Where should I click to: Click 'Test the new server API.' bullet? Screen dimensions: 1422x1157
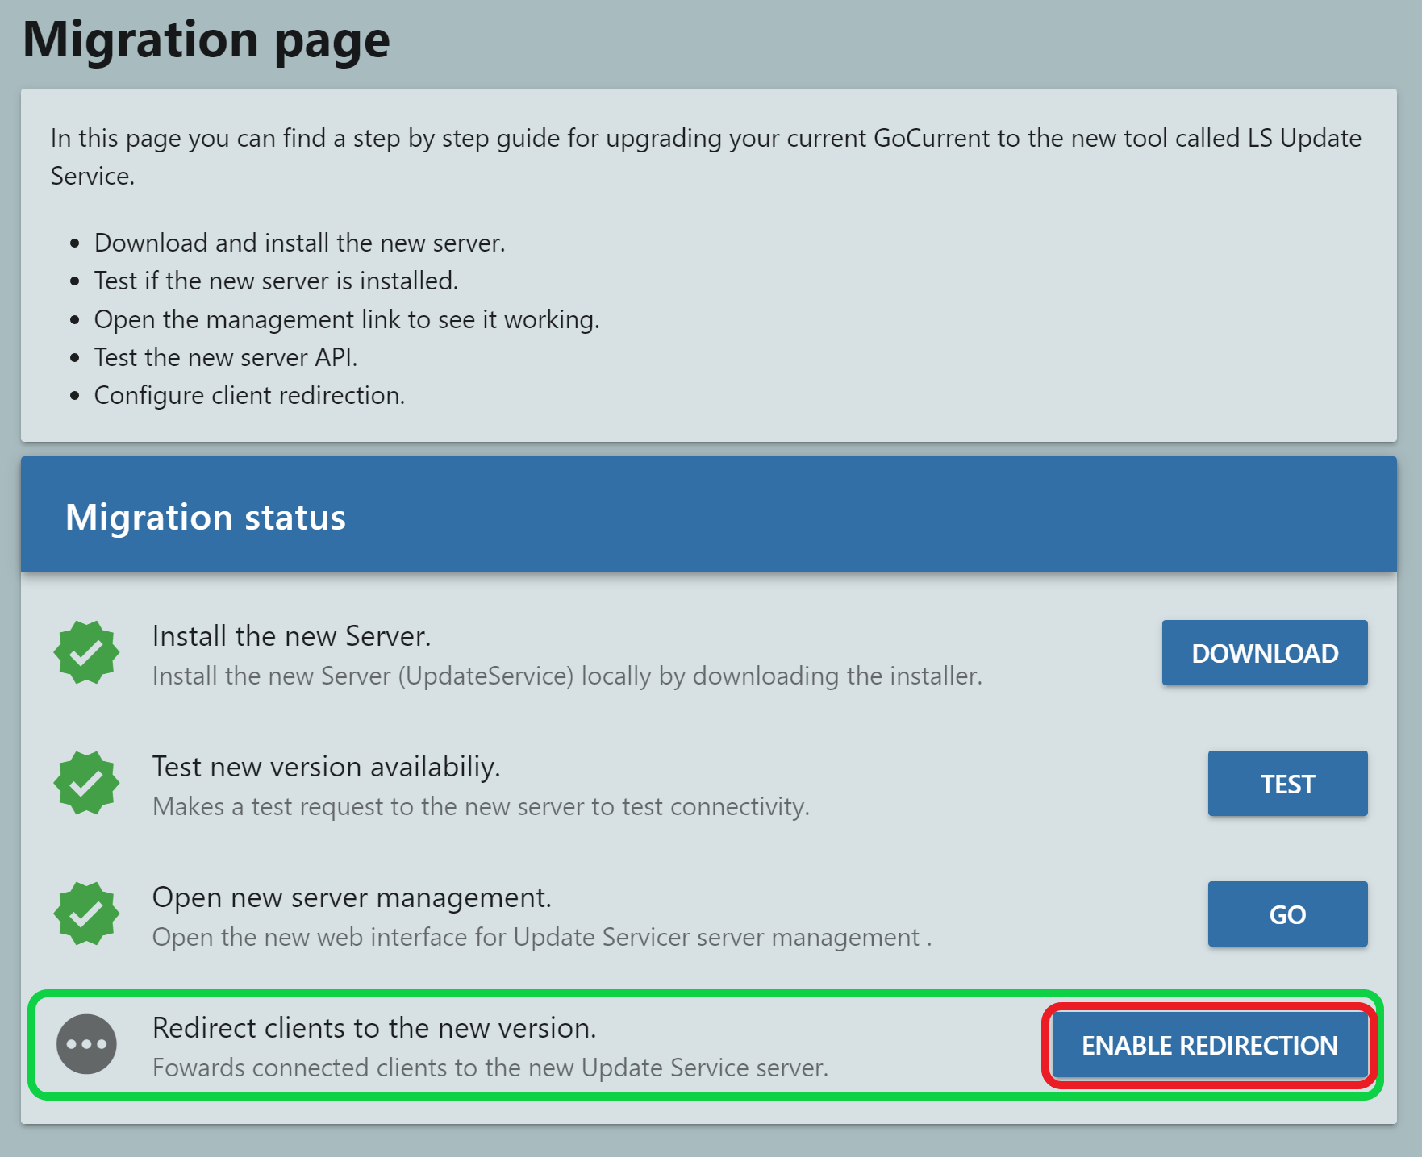pos(226,357)
